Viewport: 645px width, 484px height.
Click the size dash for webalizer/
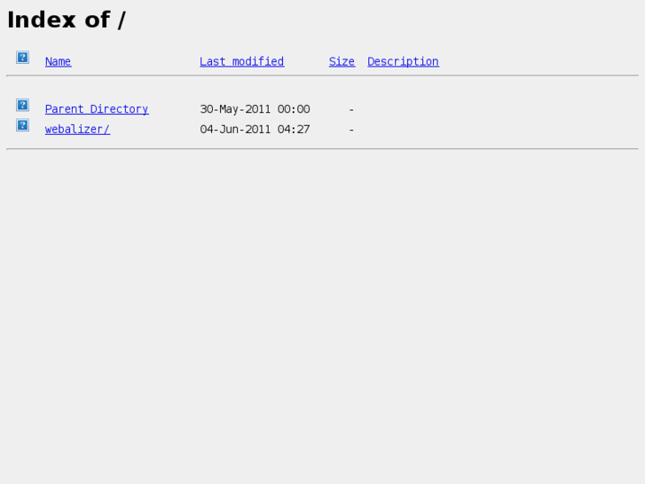351,130
